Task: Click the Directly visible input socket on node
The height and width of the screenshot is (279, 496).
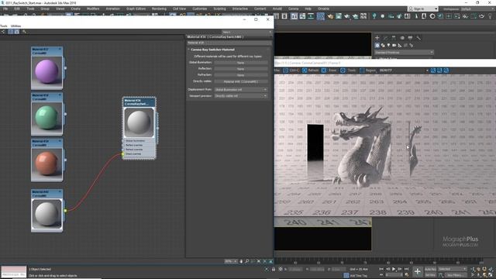Action: click(x=123, y=154)
